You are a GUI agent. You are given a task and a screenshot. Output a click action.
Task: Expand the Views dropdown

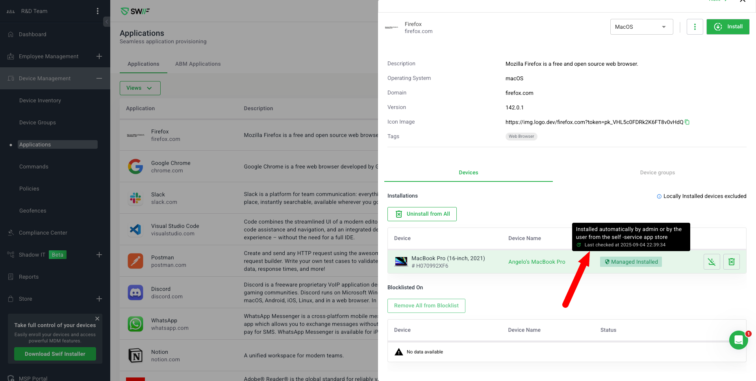[140, 88]
